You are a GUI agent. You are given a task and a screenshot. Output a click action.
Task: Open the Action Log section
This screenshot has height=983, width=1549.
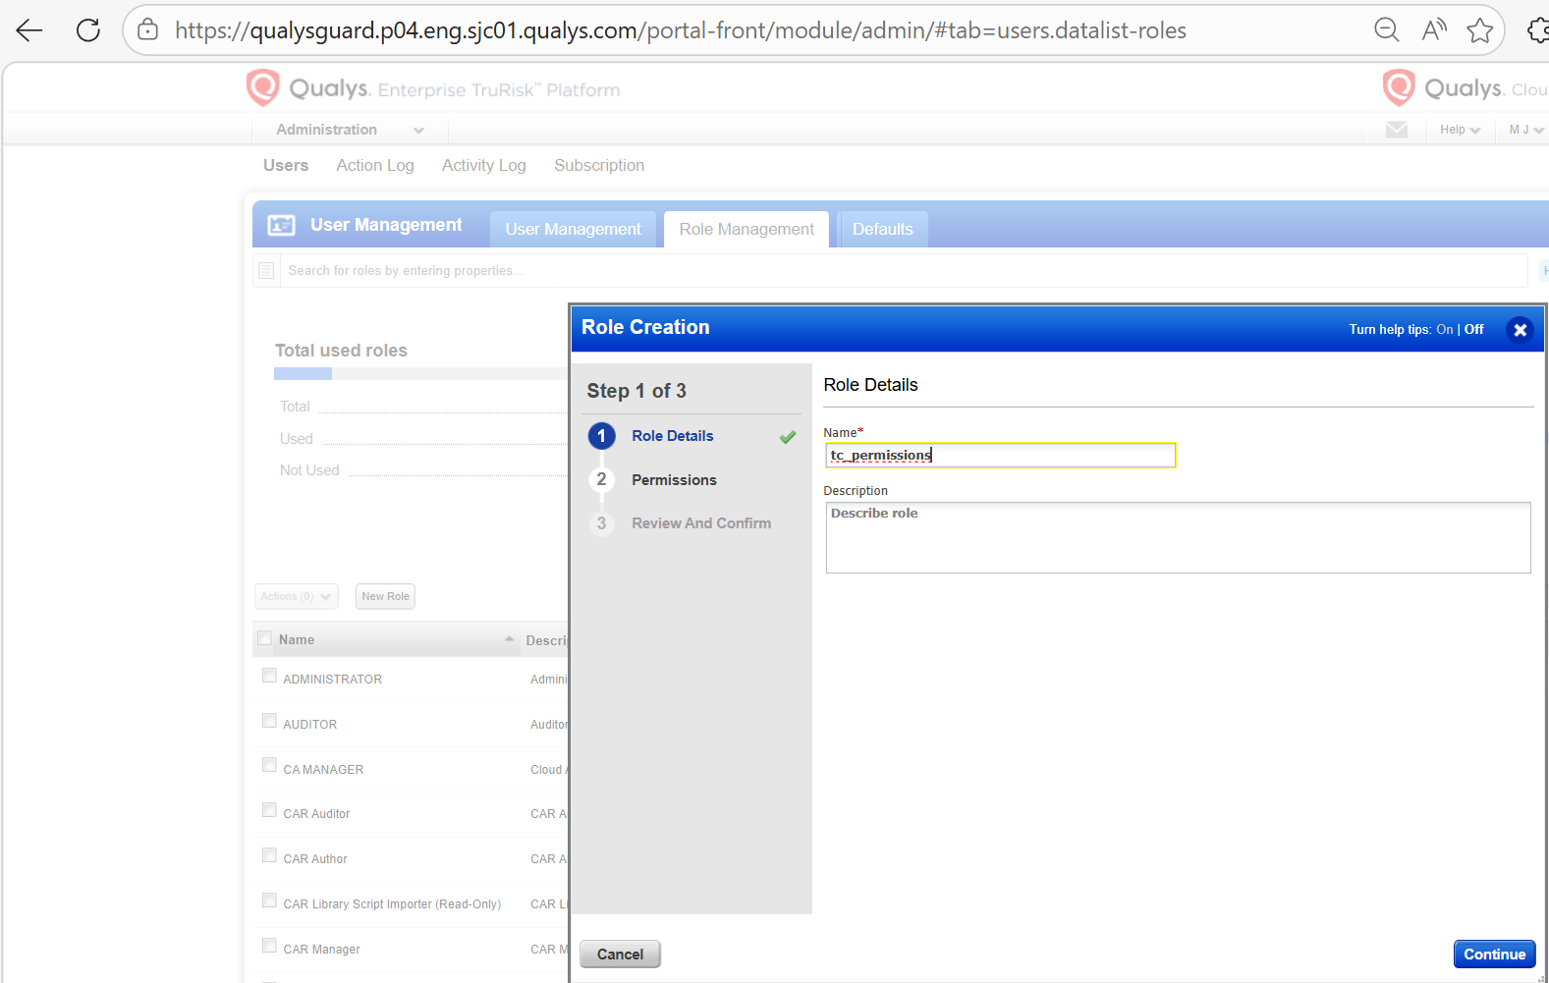click(375, 165)
